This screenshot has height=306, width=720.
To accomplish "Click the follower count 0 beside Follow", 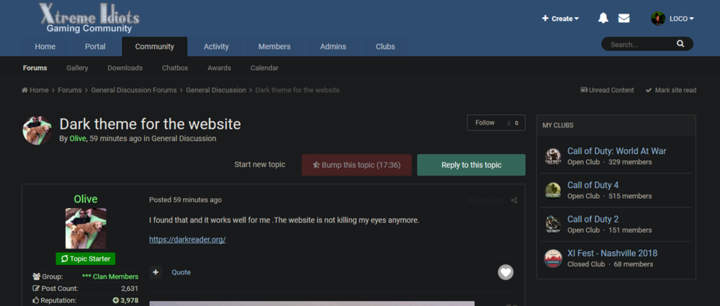I will (516, 122).
